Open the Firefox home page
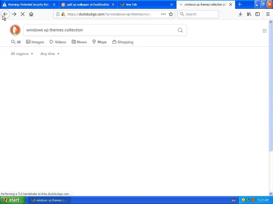Viewport: 273px width, 204px height. (31, 14)
